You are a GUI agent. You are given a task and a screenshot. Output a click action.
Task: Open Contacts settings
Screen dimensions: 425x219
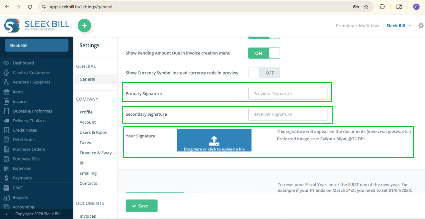[x=88, y=183]
